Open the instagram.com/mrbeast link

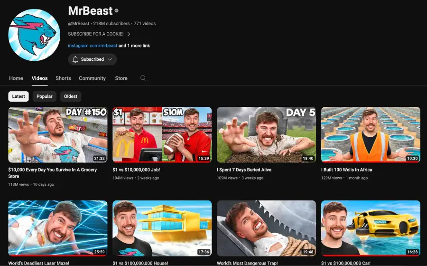coord(93,46)
